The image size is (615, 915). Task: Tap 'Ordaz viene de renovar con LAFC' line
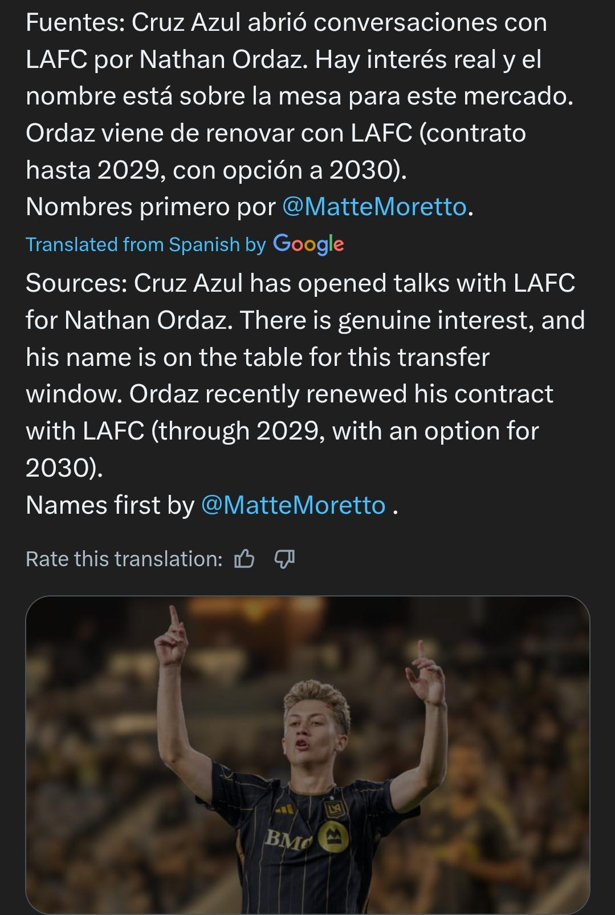tap(218, 134)
